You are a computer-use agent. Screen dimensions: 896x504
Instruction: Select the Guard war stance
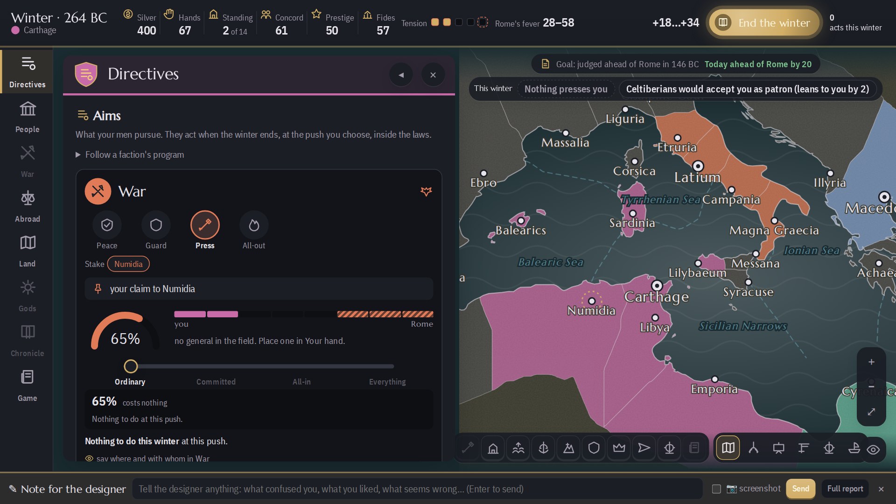click(156, 231)
